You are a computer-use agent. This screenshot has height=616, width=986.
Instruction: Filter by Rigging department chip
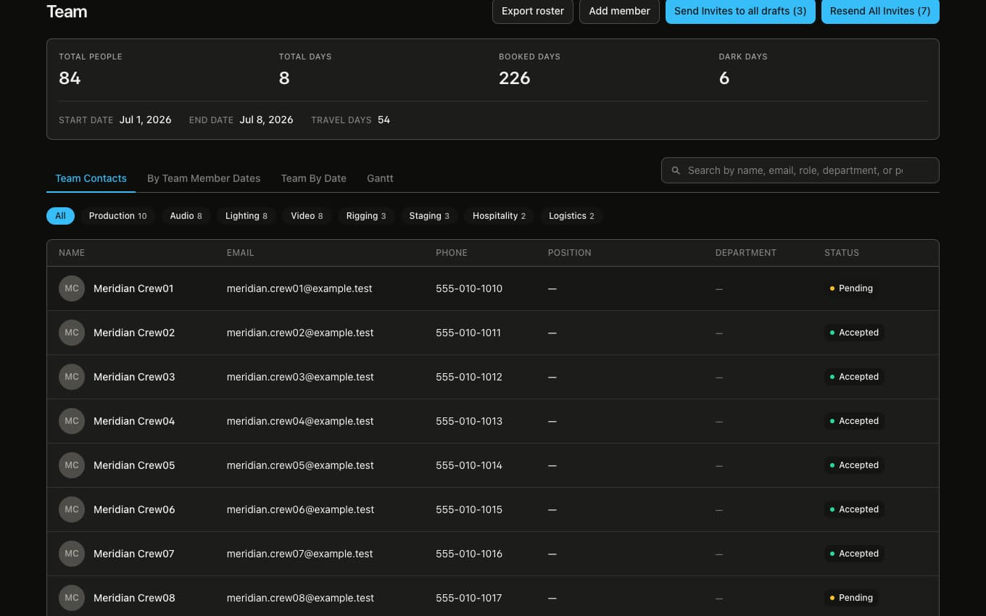click(x=366, y=216)
